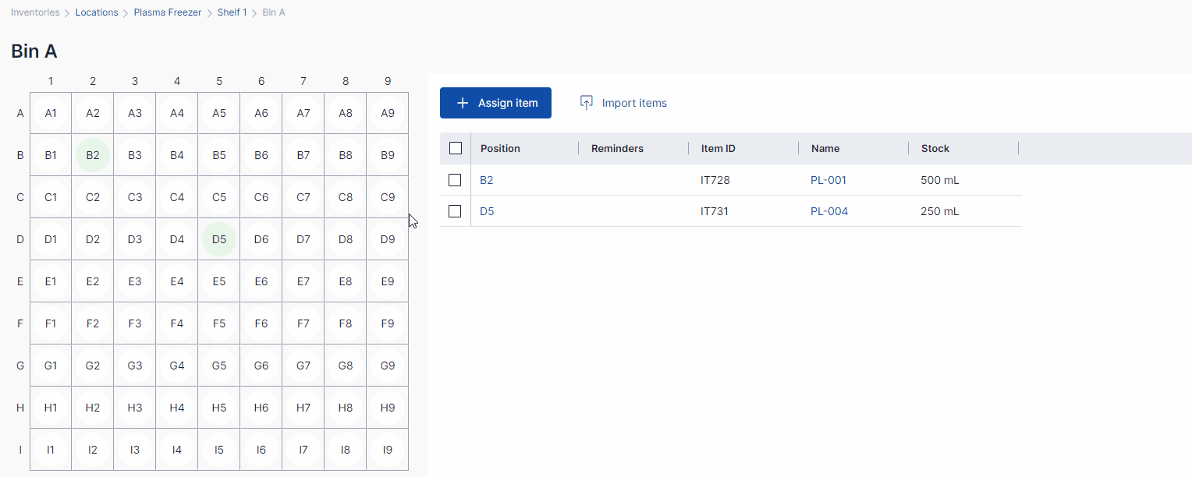Select empty grid cell A1

point(51,113)
